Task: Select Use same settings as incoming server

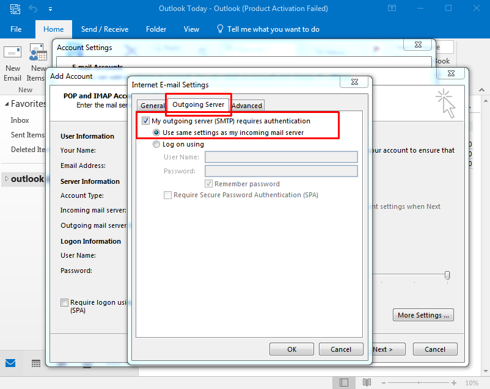Action: click(x=156, y=133)
